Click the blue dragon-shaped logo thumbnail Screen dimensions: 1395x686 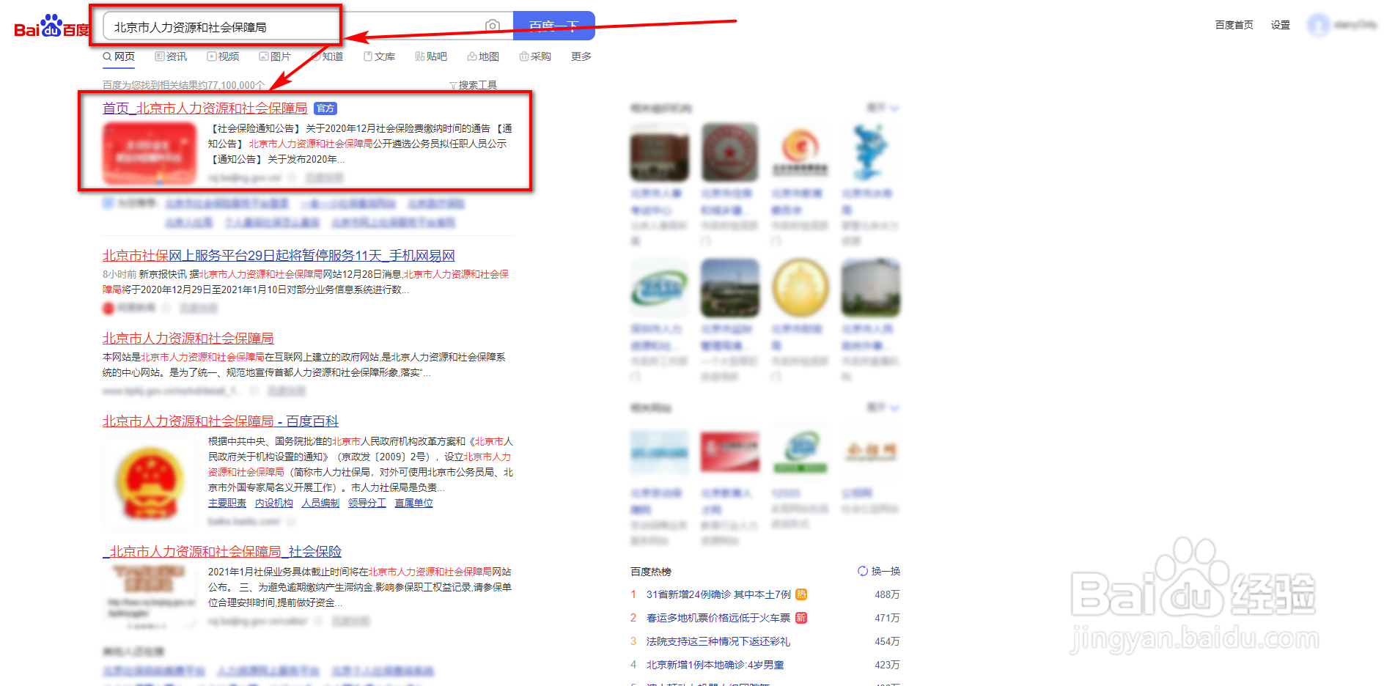pyautogui.click(x=871, y=152)
